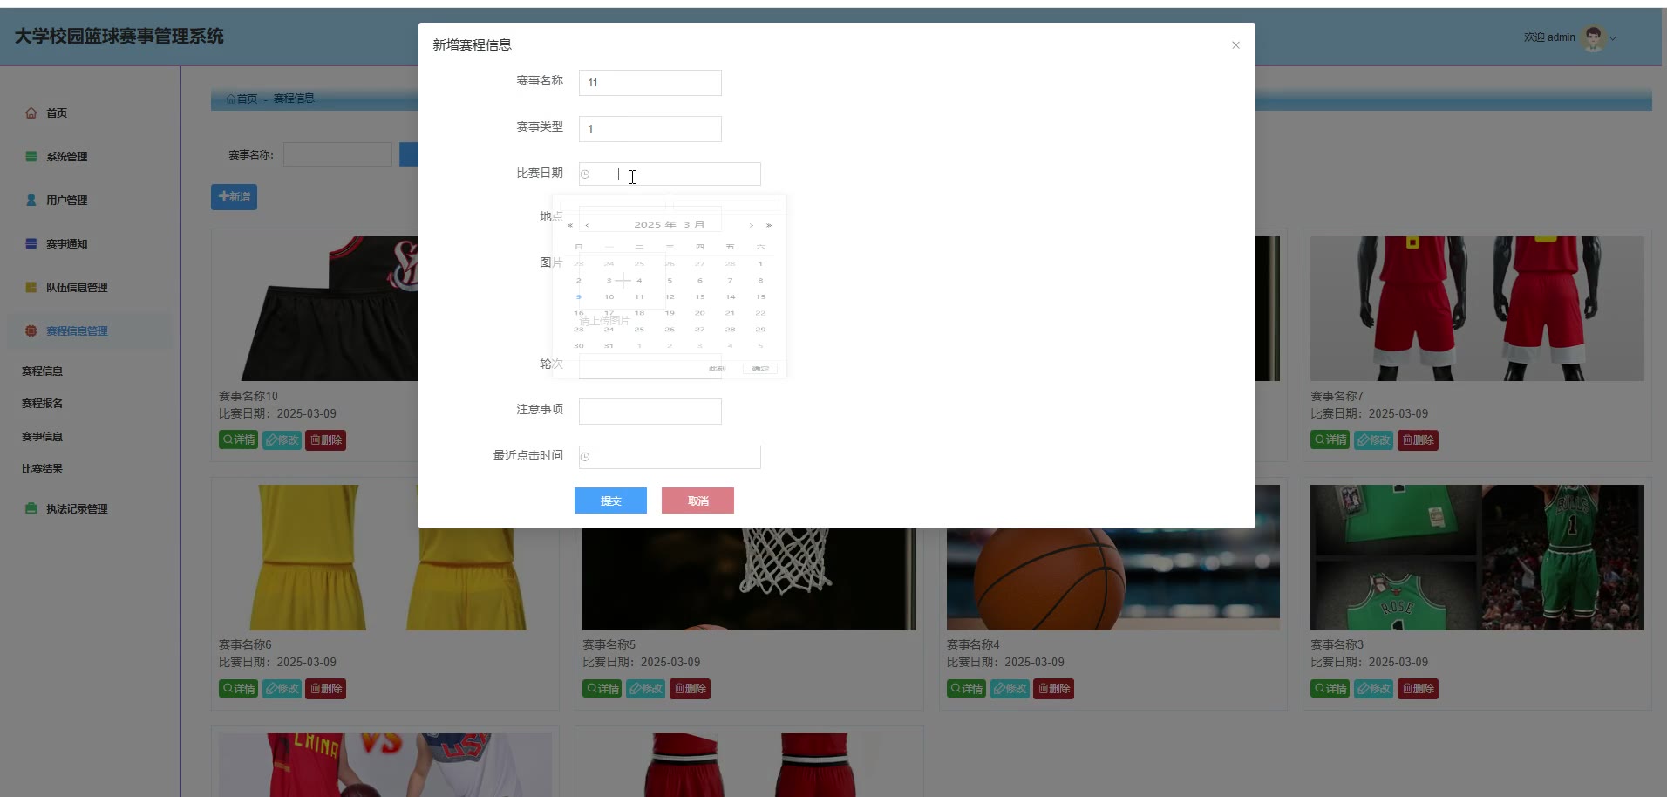Edit 赛事名称3 with 修改 button

click(1374, 689)
